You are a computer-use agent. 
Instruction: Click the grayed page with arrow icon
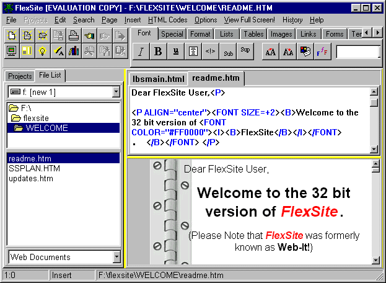[x=120, y=35]
